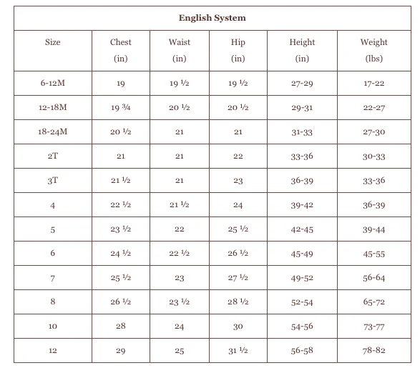420x368 pixels.
Task: Select the 6-12M size cell
Action: click(x=52, y=83)
